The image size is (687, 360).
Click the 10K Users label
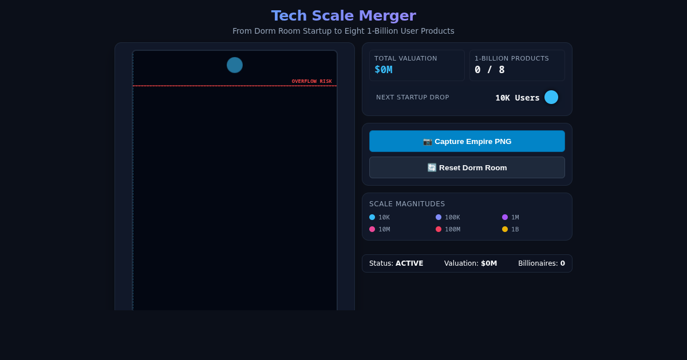click(x=518, y=98)
